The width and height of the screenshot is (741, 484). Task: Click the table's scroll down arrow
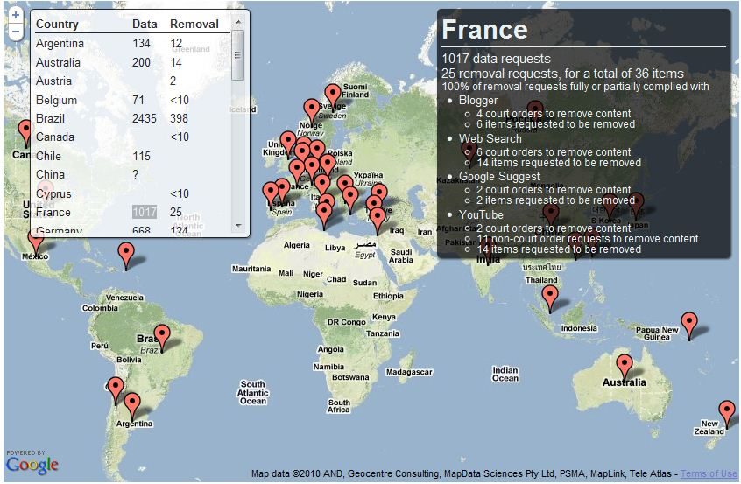(x=237, y=226)
